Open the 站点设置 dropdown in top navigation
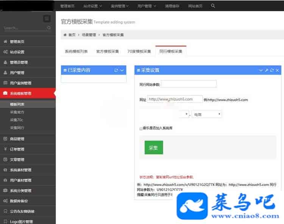This screenshot has height=224, width=284. click(x=92, y=6)
